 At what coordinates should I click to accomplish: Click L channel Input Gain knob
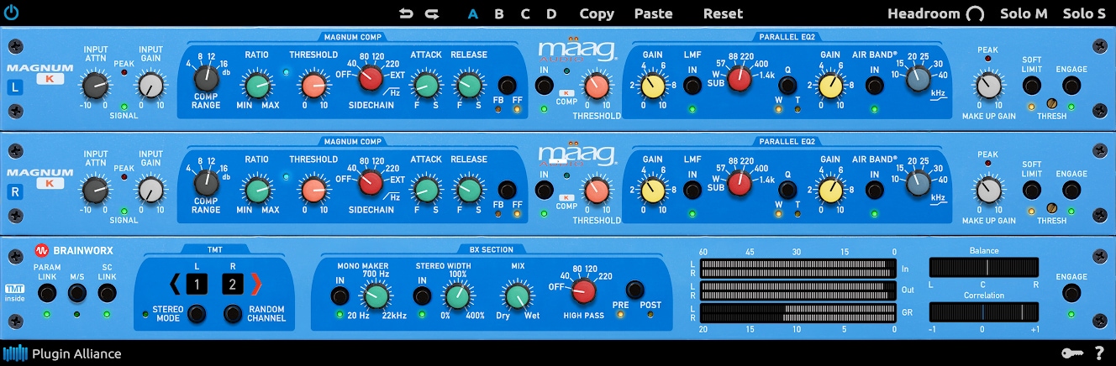150,86
